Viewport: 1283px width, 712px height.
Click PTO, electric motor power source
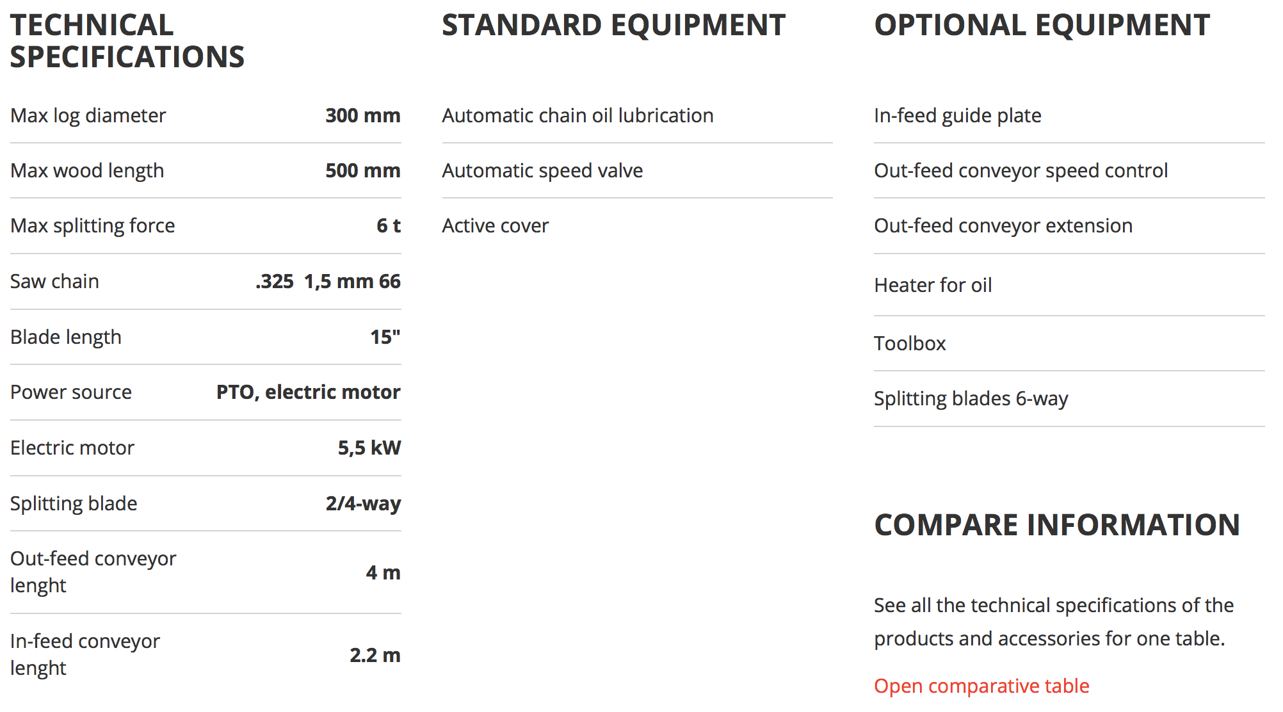coord(309,392)
